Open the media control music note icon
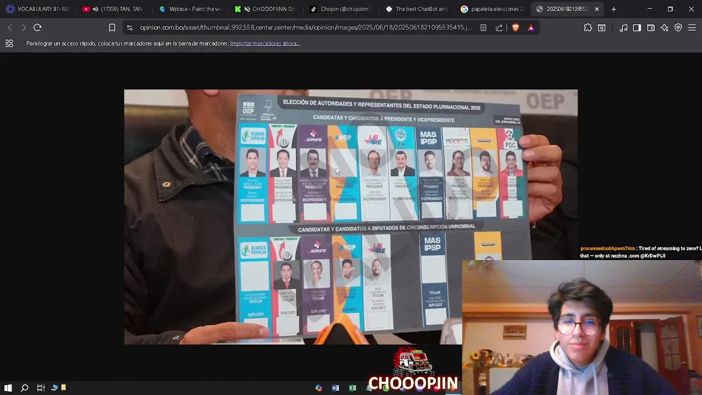Screen dimensions: 702x395 [624, 27]
